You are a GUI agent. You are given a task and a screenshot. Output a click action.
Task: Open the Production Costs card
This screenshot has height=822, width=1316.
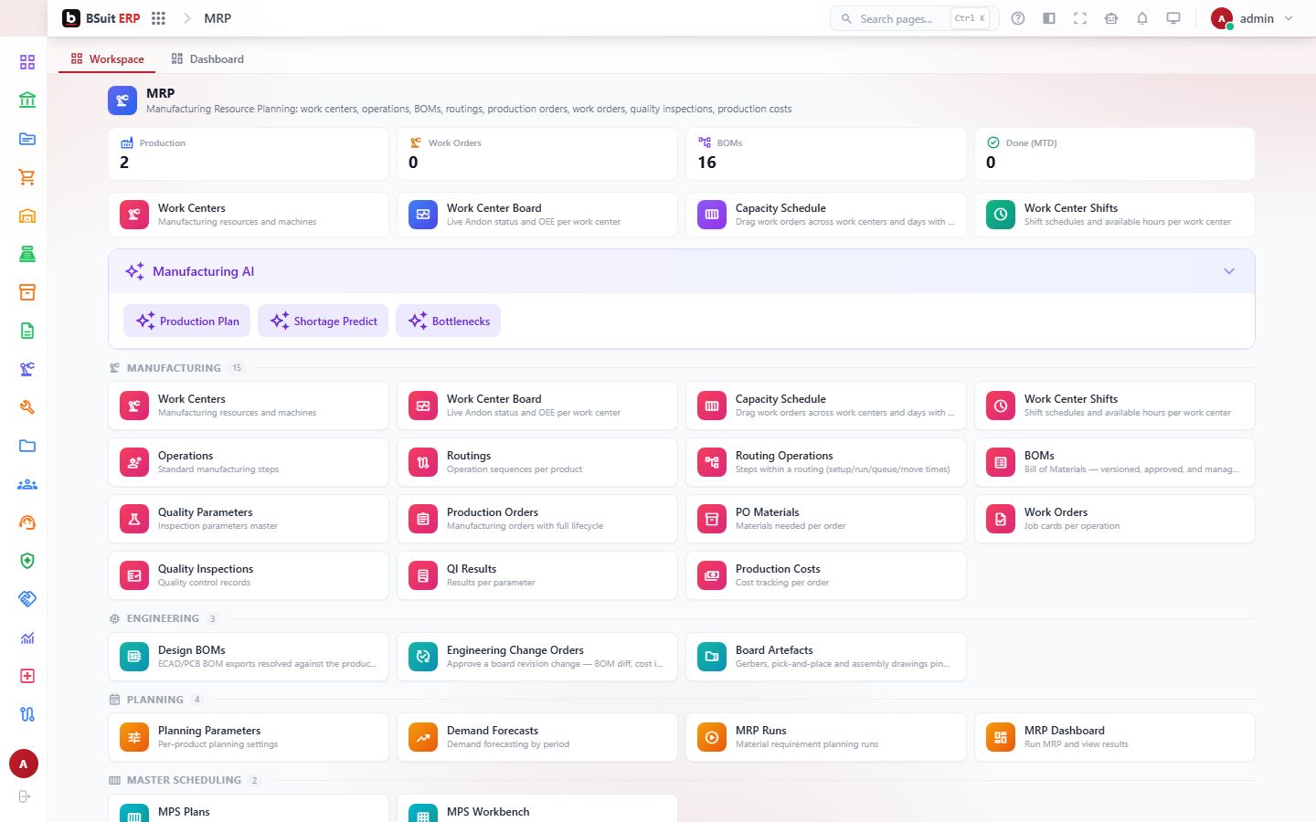tap(826, 575)
